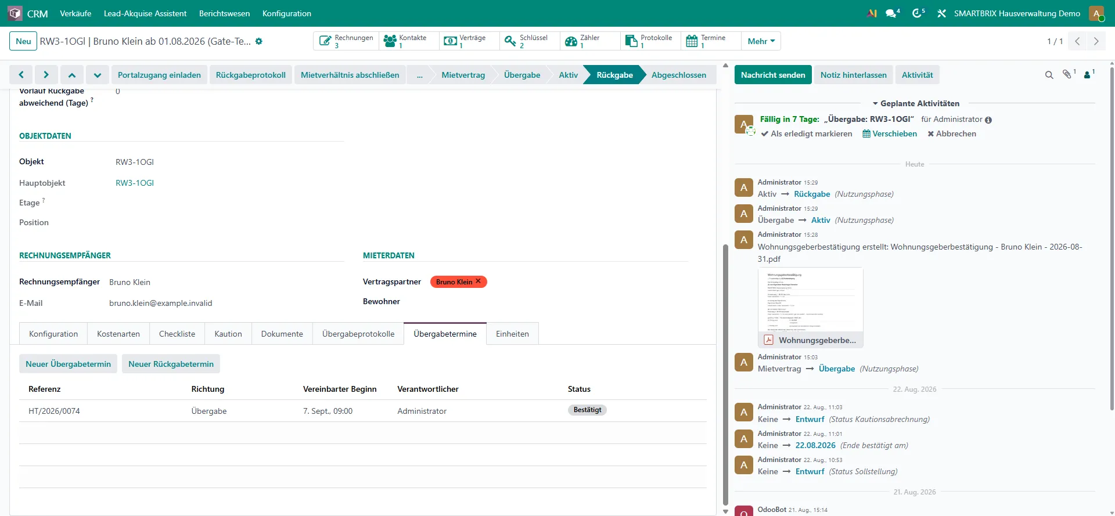This screenshot has width=1115, height=516.
Task: Switch to the Einheiten tab
Action: click(512, 334)
